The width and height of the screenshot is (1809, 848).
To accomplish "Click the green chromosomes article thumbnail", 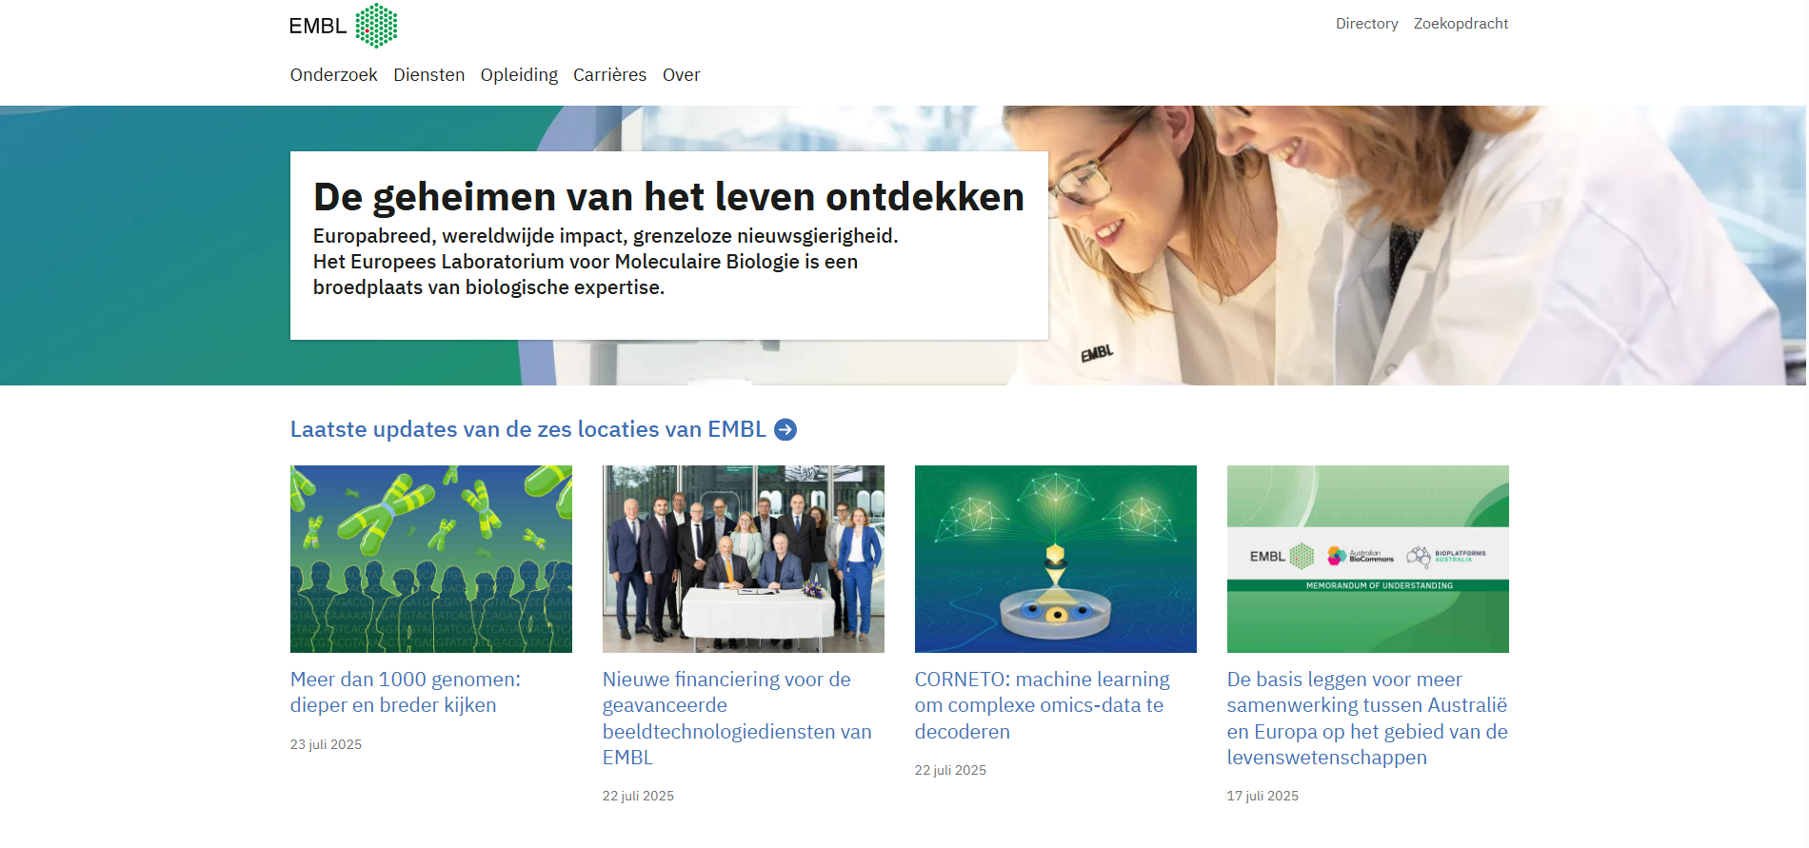I will point(431,559).
